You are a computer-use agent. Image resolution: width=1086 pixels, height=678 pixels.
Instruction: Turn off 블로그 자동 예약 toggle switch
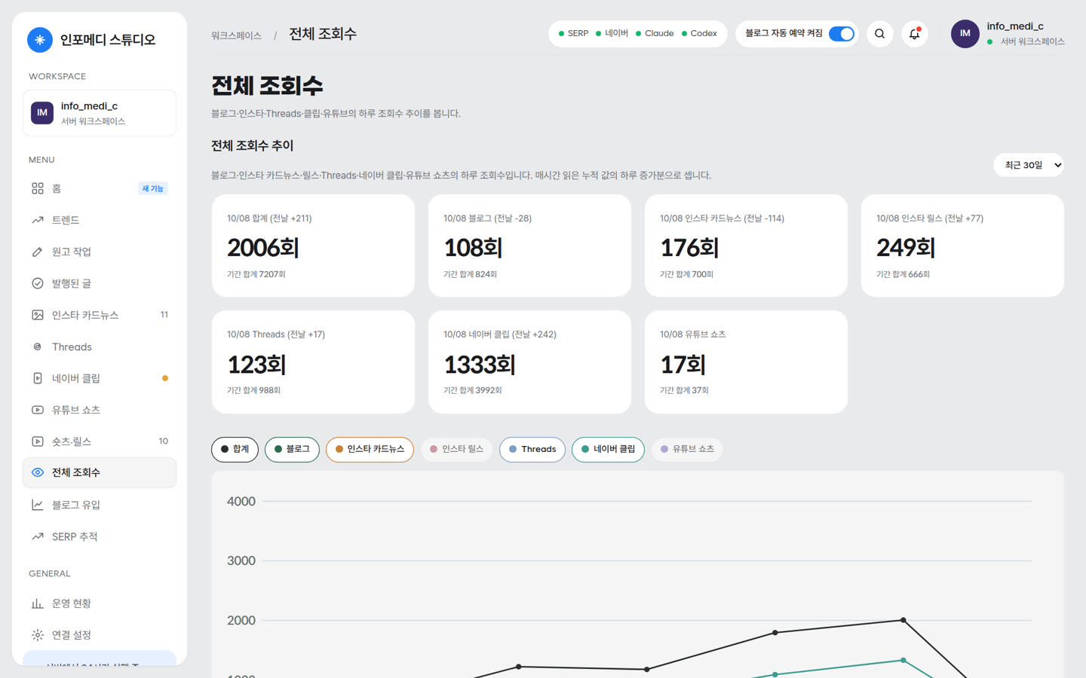[x=841, y=34]
